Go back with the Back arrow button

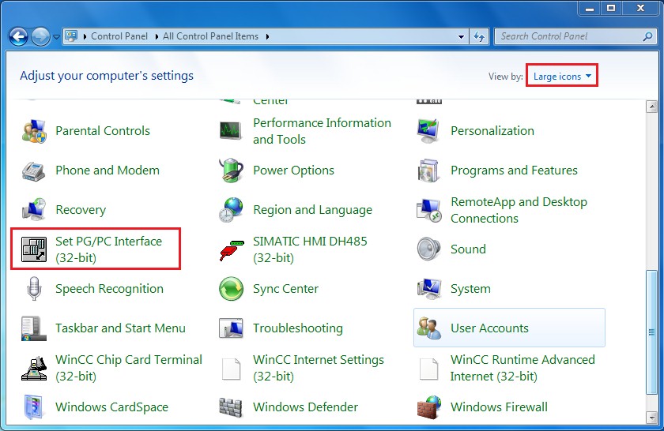pyautogui.click(x=19, y=37)
